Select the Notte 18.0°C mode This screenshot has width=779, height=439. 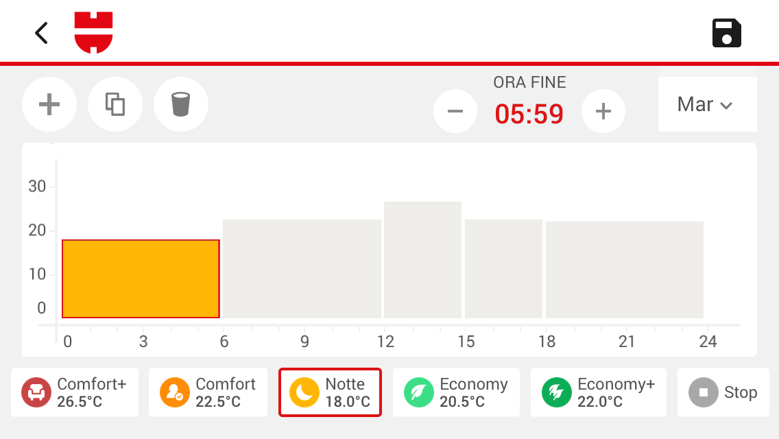(x=330, y=392)
